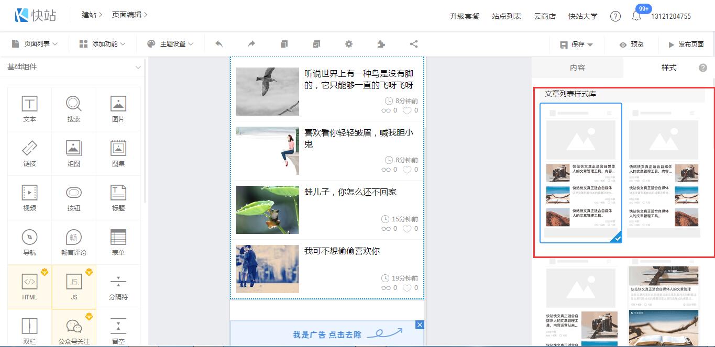715x347 pixels.
Task: Add the 畅言评论 comment component
Action: [74, 242]
